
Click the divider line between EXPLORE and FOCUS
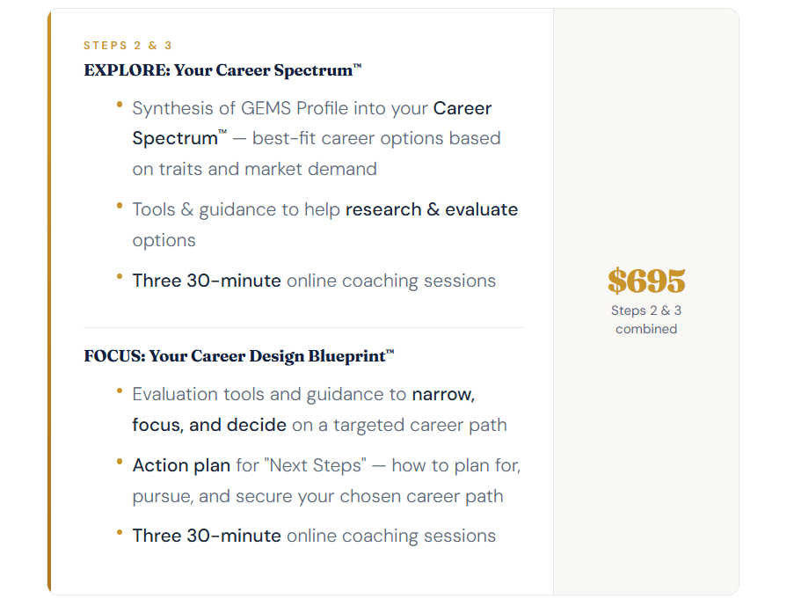click(303, 327)
